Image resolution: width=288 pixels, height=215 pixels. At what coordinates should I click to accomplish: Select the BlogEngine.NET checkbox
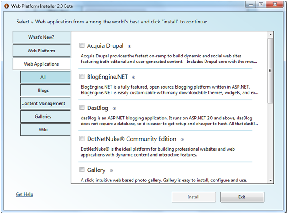click(x=82, y=76)
